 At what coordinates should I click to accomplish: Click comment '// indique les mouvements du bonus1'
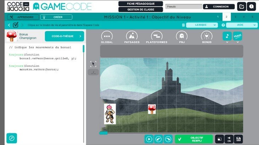pos(40,48)
